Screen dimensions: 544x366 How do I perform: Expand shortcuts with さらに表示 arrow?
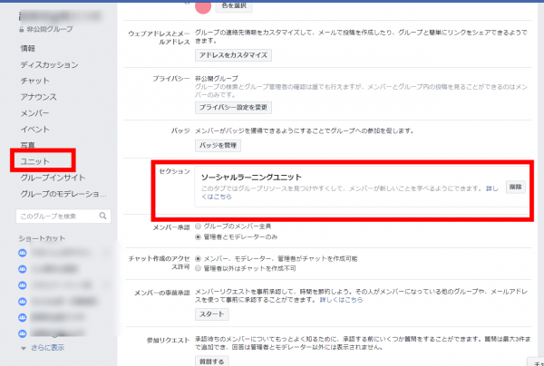[24, 348]
